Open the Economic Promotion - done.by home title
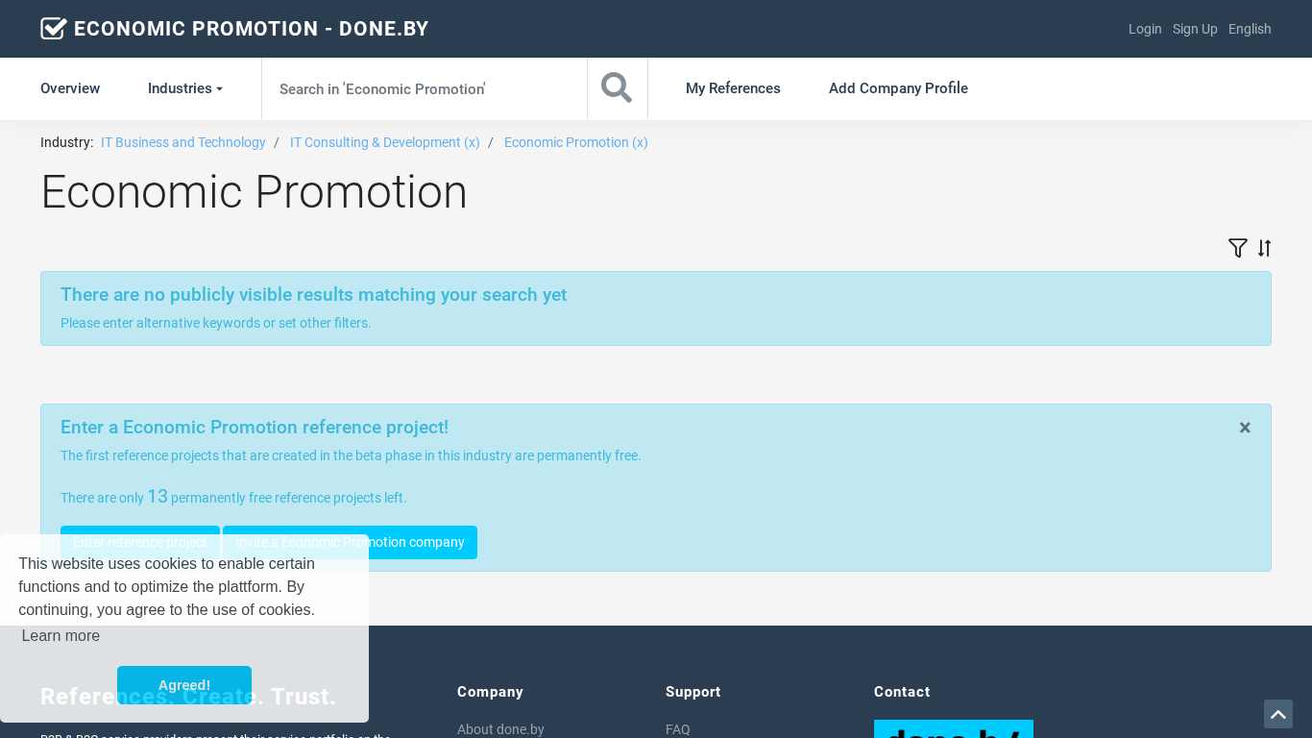 coord(252,29)
